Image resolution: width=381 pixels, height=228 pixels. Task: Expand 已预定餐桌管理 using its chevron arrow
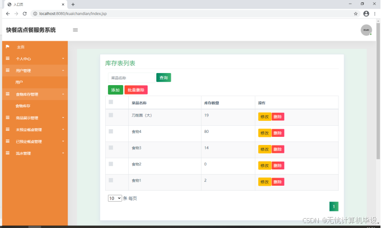pyautogui.click(x=63, y=141)
